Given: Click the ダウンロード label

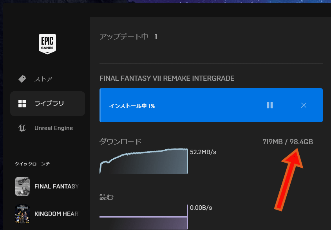Looking at the screenshot, I should coord(120,141).
